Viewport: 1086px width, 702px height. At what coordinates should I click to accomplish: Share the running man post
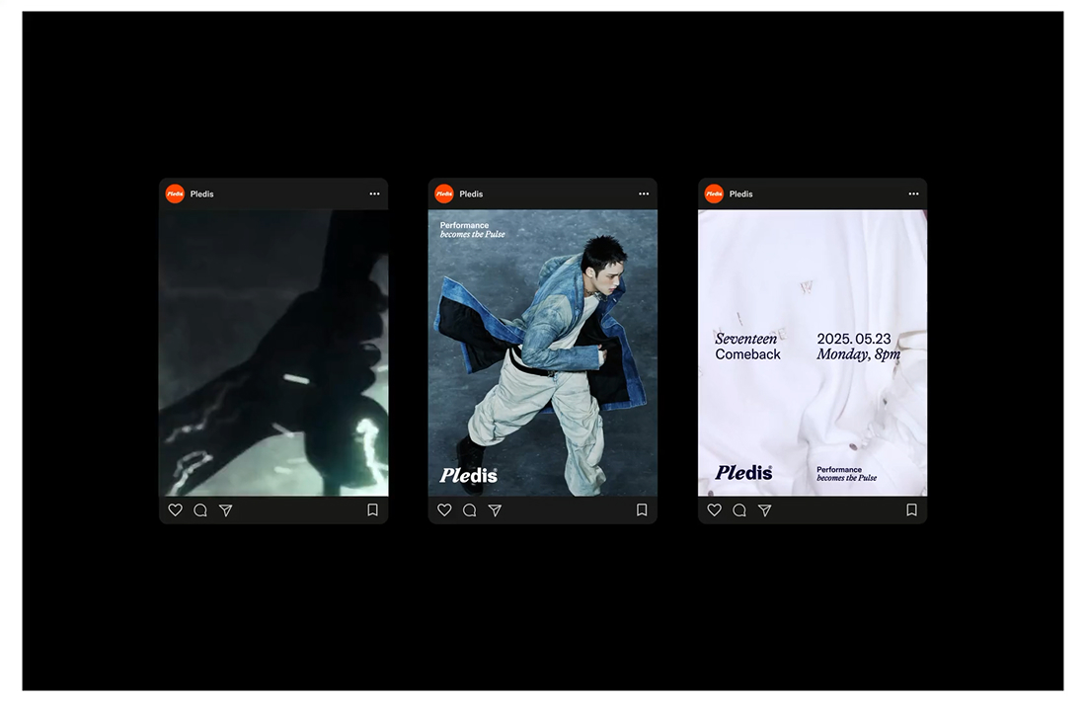[x=496, y=510]
